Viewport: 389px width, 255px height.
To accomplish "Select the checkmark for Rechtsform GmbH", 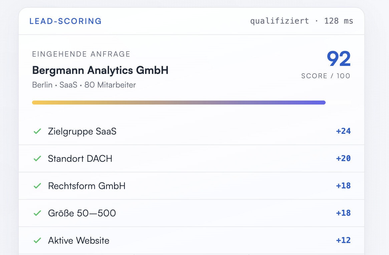I will [37, 186].
